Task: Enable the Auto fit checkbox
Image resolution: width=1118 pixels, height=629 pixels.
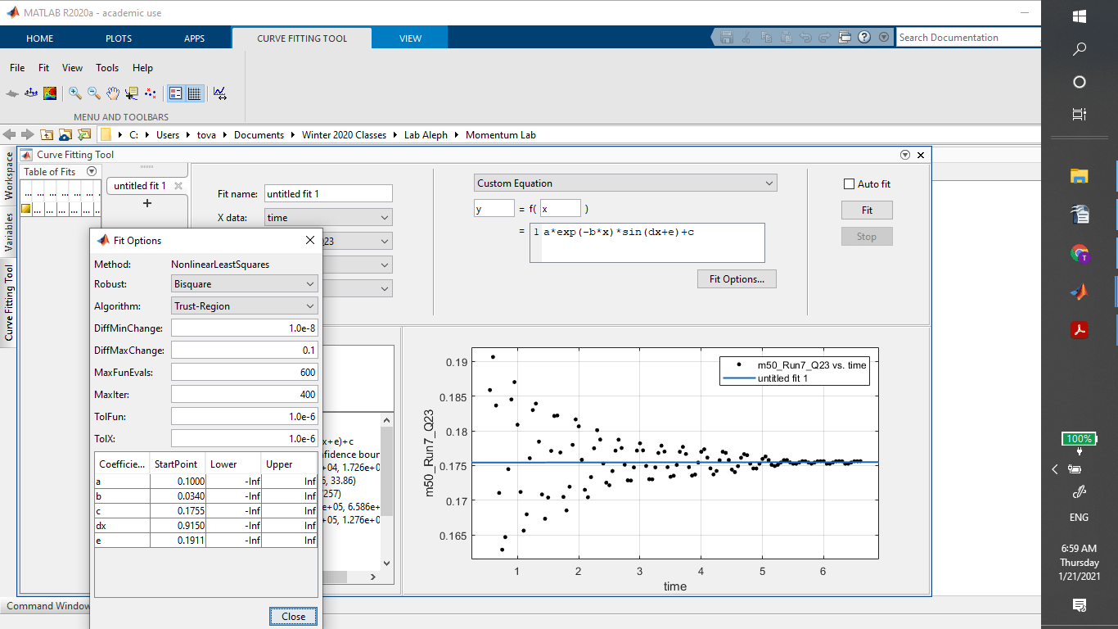Action: [x=849, y=183]
